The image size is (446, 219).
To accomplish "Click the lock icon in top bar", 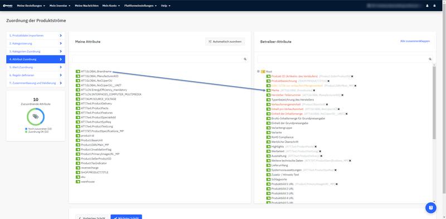I will point(434,6).
